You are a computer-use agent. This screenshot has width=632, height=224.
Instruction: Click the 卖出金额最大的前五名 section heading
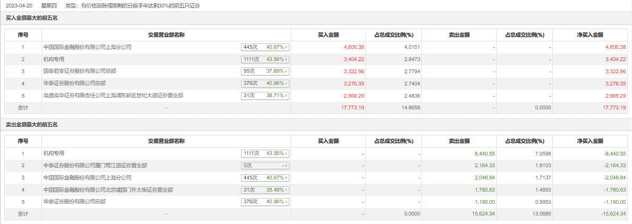tap(31, 124)
